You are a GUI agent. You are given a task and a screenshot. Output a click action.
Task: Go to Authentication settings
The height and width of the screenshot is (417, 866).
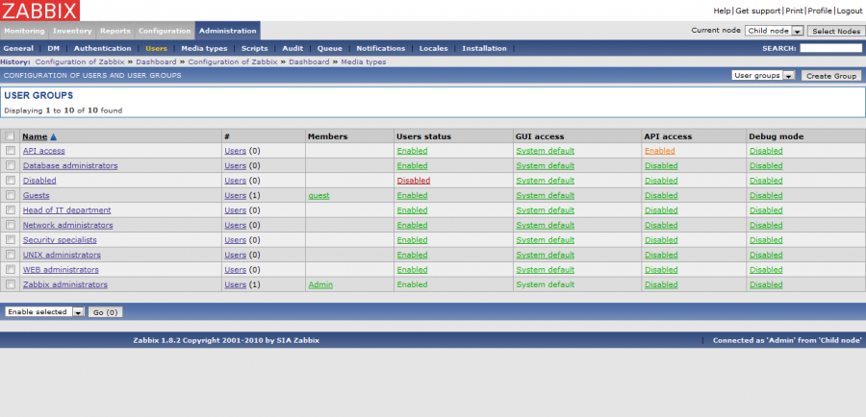[103, 49]
